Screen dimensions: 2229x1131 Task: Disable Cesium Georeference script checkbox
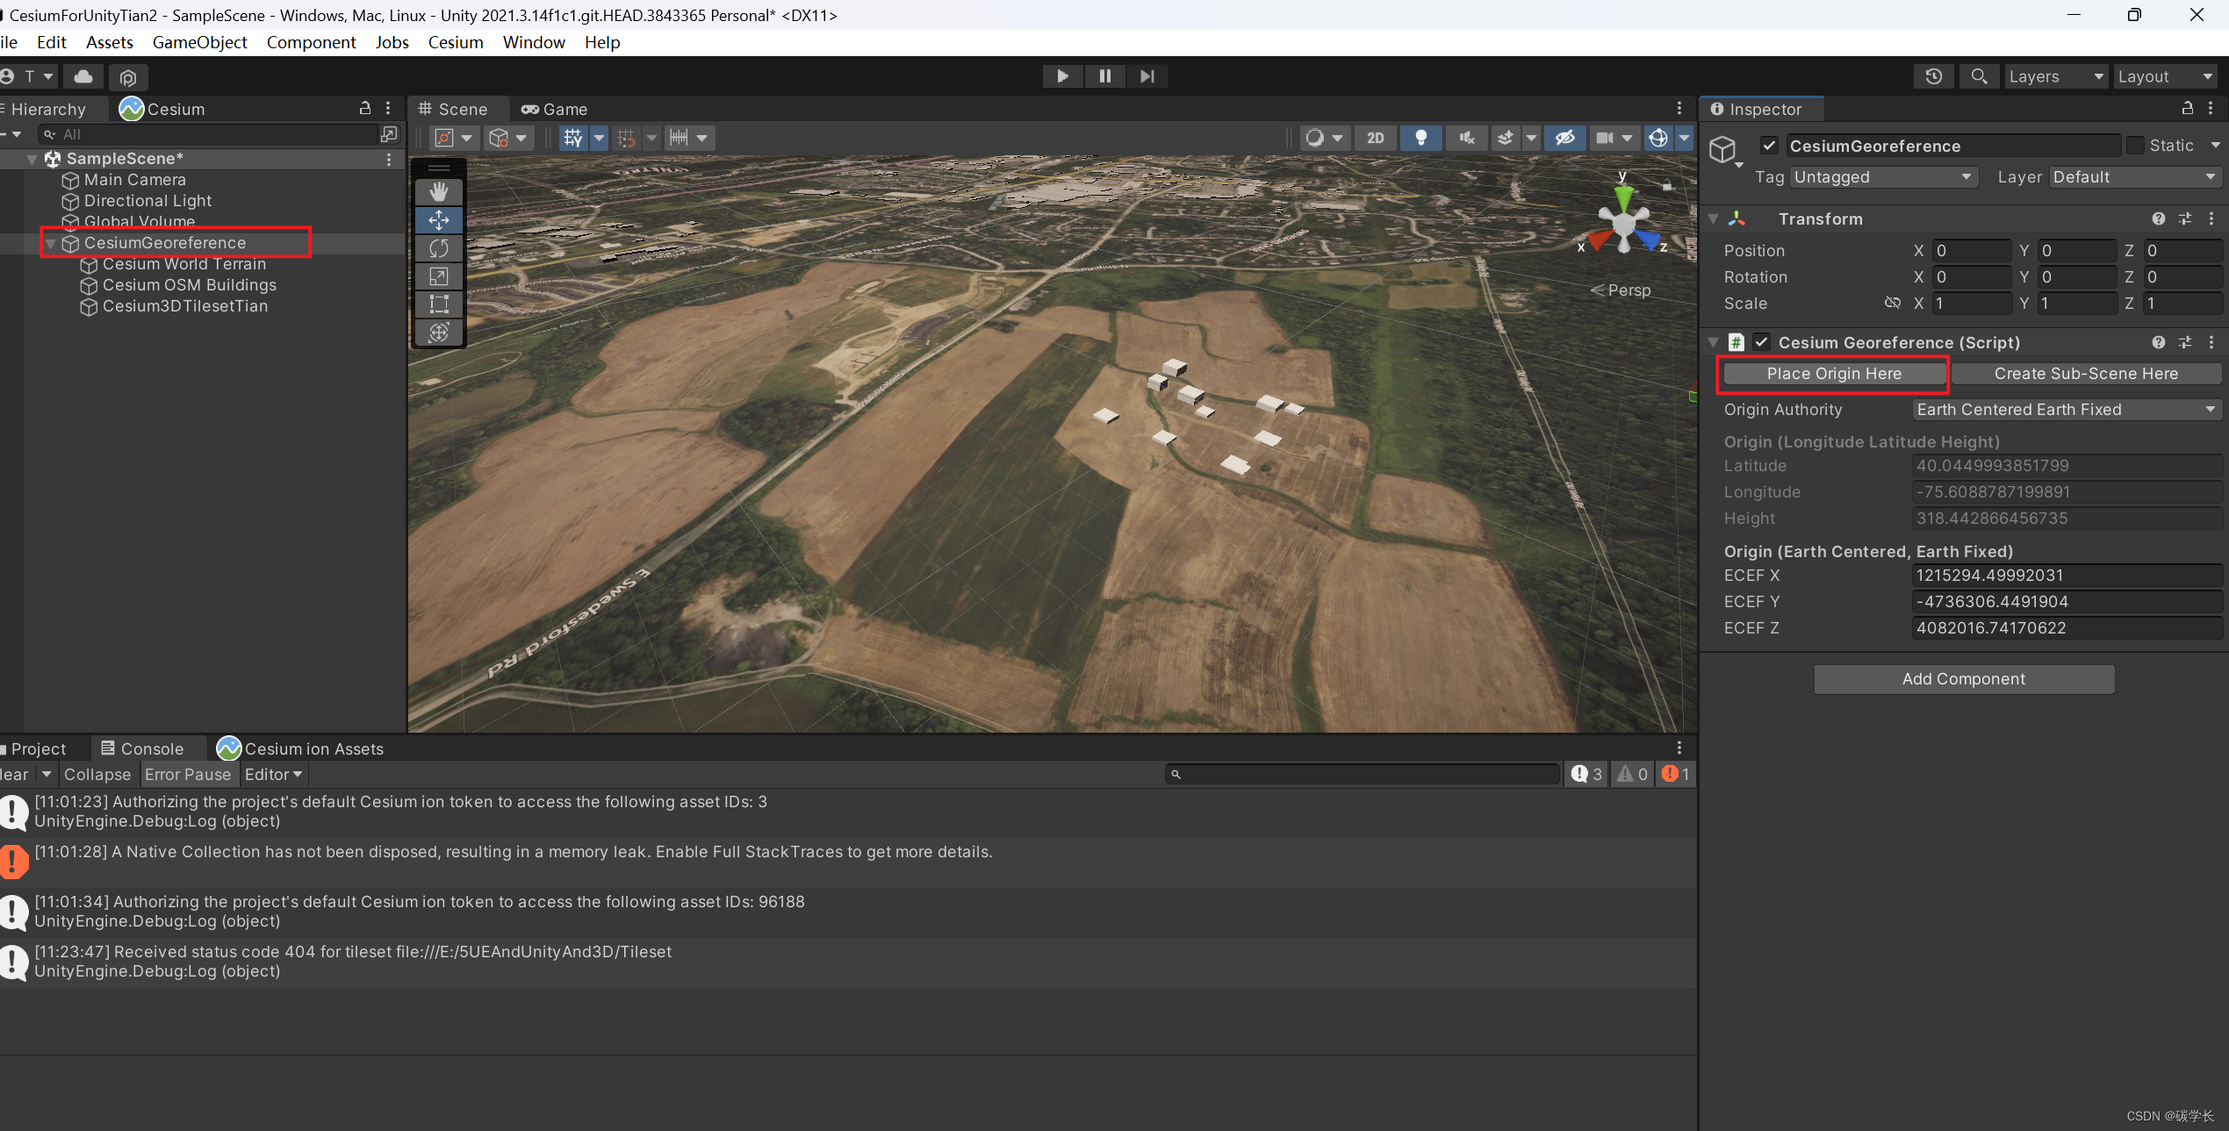pos(1761,342)
